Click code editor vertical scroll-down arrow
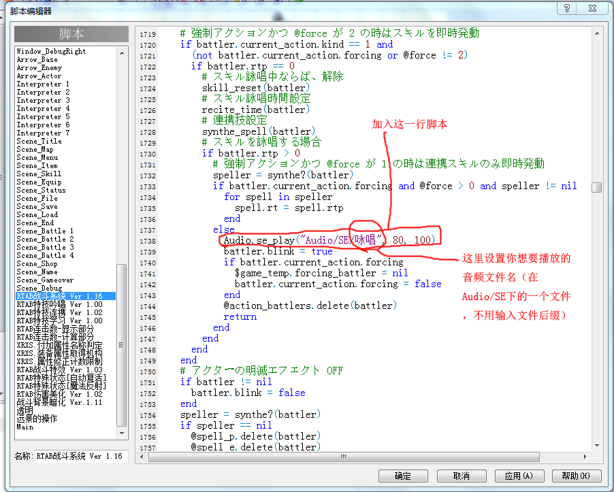 [x=597, y=446]
